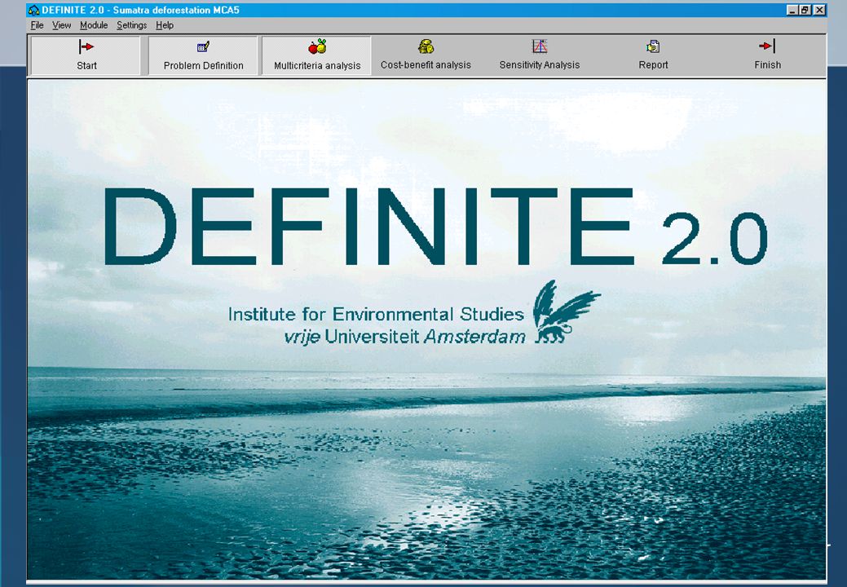
Task: Click the Start toolbar button
Action: click(x=86, y=55)
